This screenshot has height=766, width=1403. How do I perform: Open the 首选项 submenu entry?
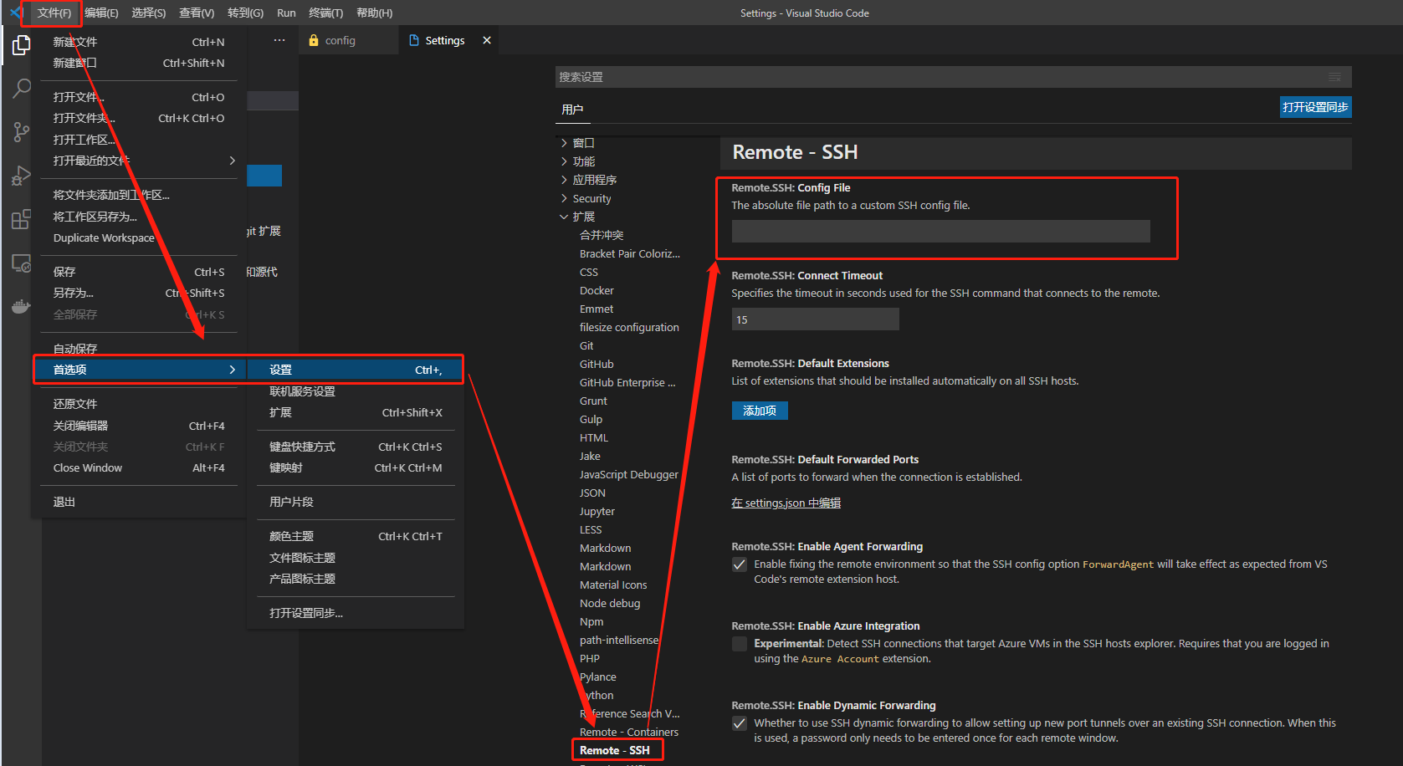click(139, 370)
